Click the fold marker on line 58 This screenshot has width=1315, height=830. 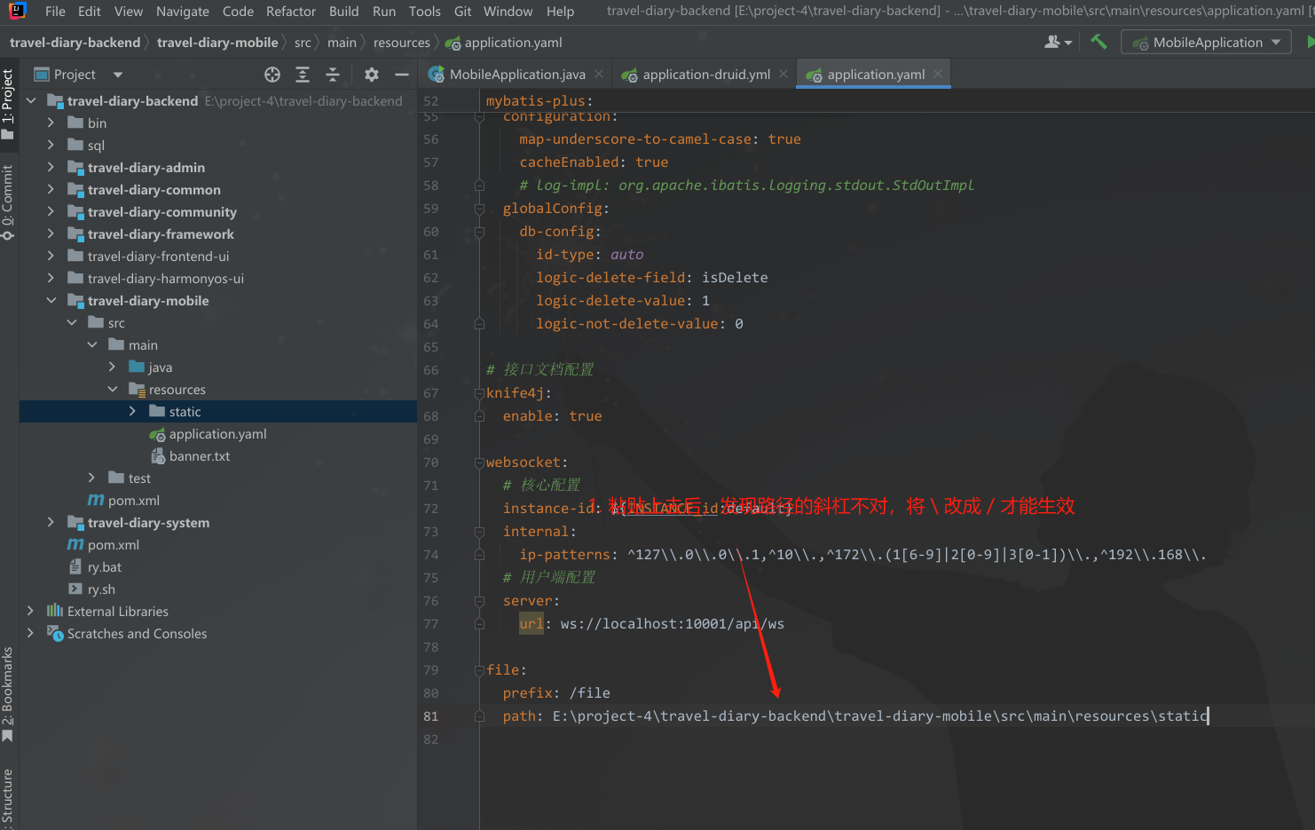click(479, 186)
